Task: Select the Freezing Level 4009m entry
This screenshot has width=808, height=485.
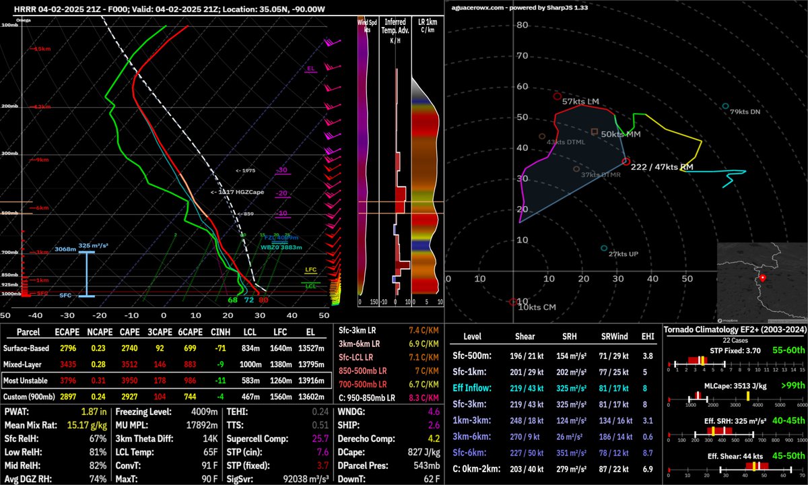Action: [165, 412]
